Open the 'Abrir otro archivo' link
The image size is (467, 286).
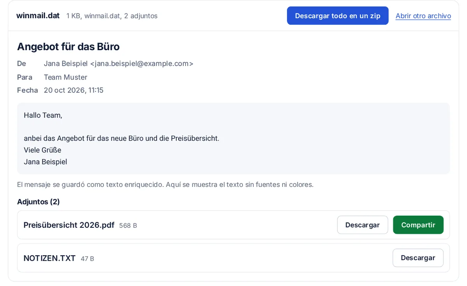tap(423, 16)
